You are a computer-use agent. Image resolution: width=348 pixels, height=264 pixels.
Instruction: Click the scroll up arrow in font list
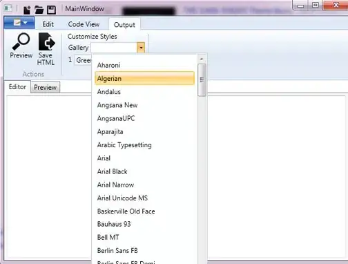(x=202, y=59)
